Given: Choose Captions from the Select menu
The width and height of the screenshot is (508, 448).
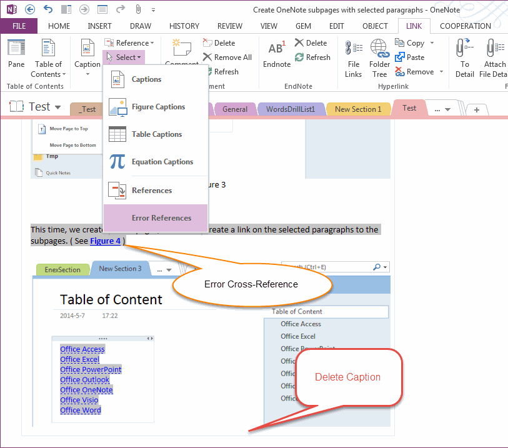Looking at the screenshot, I should click(x=156, y=79).
